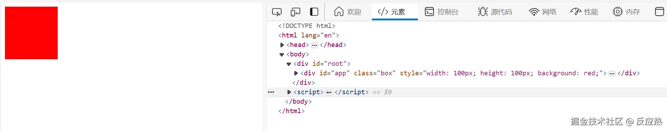
Task: Click the ellipsis inside div#app element
Action: click(612, 74)
